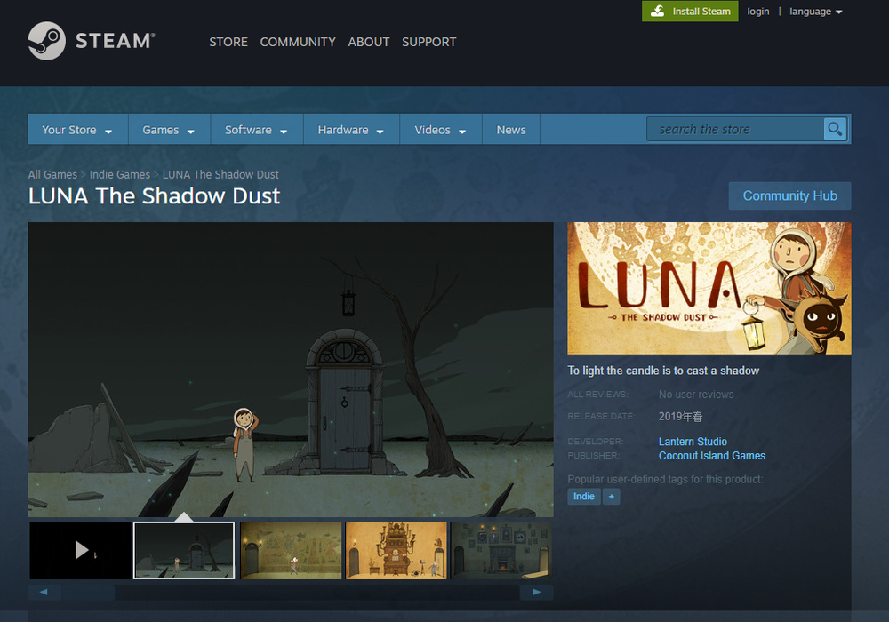Click the plus tag button next to Indie
889x622 pixels.
[x=612, y=497]
